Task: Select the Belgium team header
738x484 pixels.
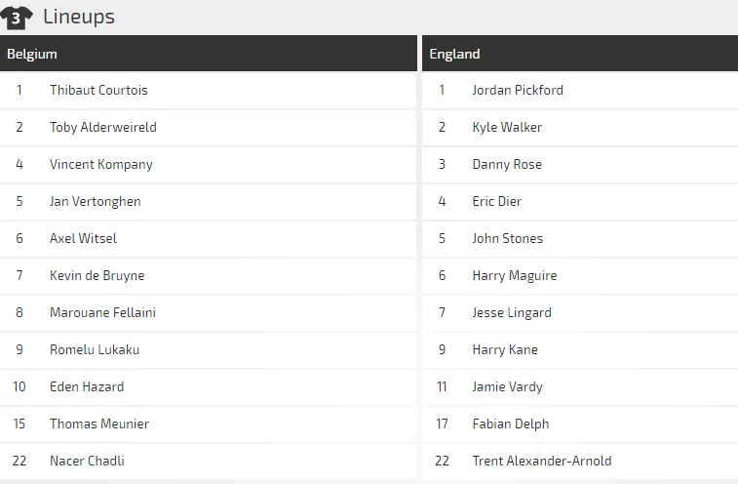Action: pos(32,54)
